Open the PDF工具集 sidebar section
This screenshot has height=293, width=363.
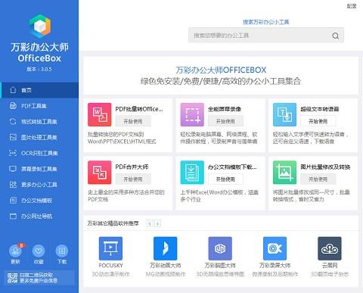click(x=39, y=106)
